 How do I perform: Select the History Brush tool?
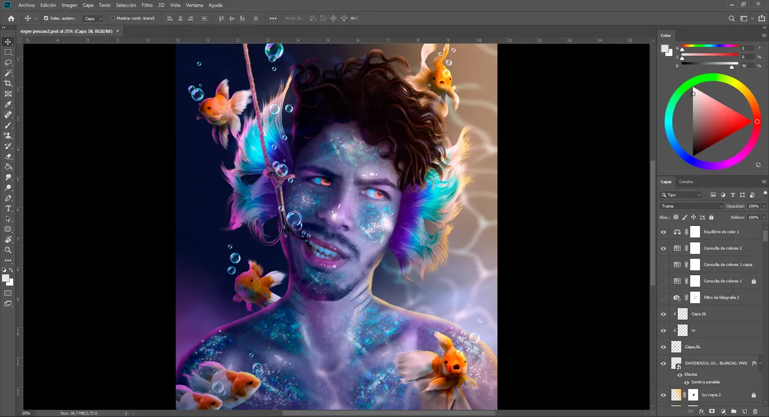[x=8, y=146]
